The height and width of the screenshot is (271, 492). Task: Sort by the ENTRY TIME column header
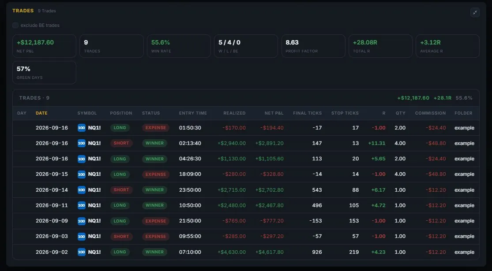(x=193, y=113)
